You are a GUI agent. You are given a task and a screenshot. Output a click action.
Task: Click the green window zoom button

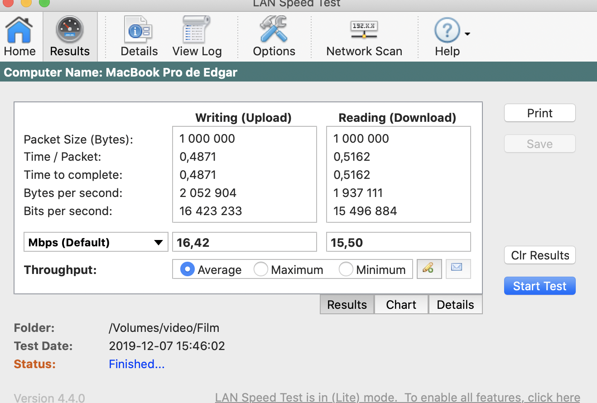44,3
